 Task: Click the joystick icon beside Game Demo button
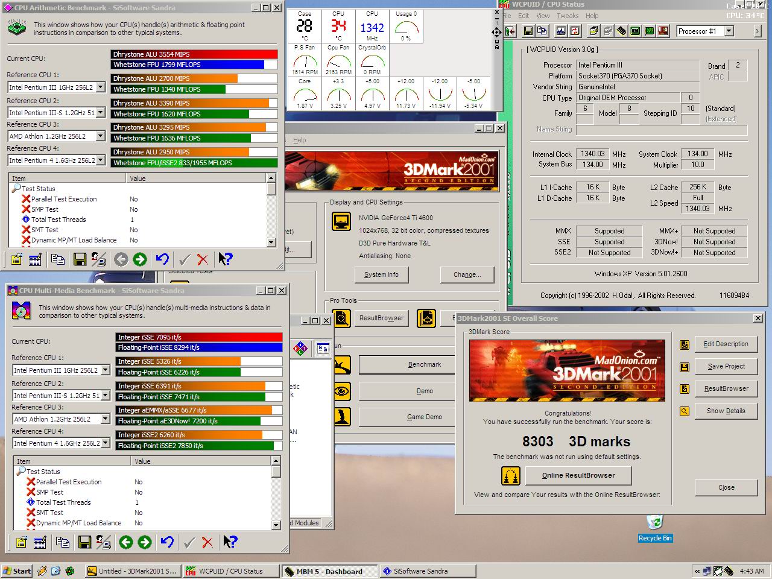[x=341, y=417]
